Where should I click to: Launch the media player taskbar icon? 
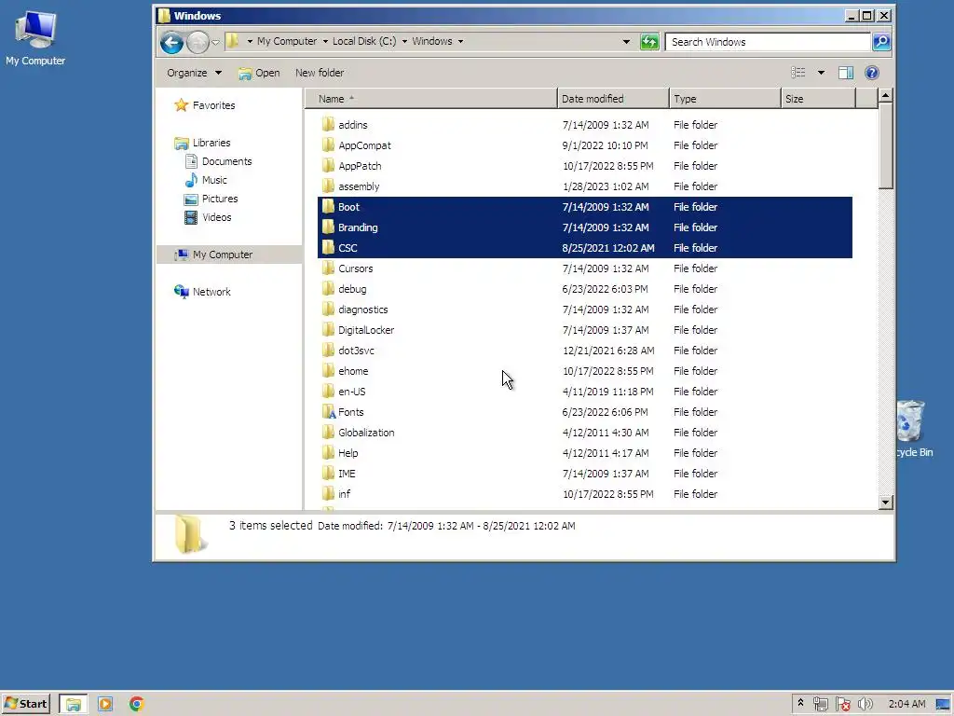(104, 704)
